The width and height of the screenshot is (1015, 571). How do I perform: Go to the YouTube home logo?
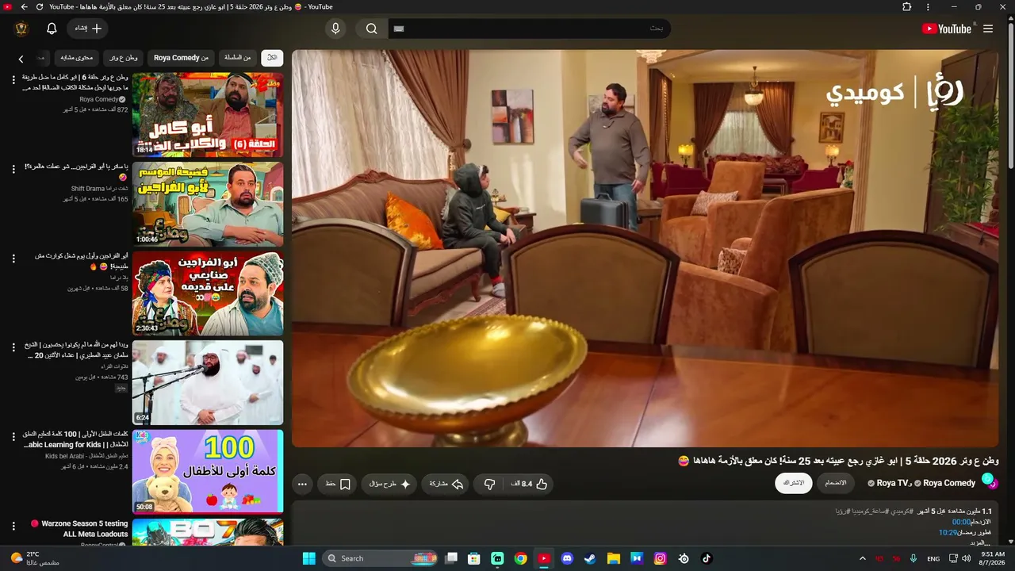(946, 29)
